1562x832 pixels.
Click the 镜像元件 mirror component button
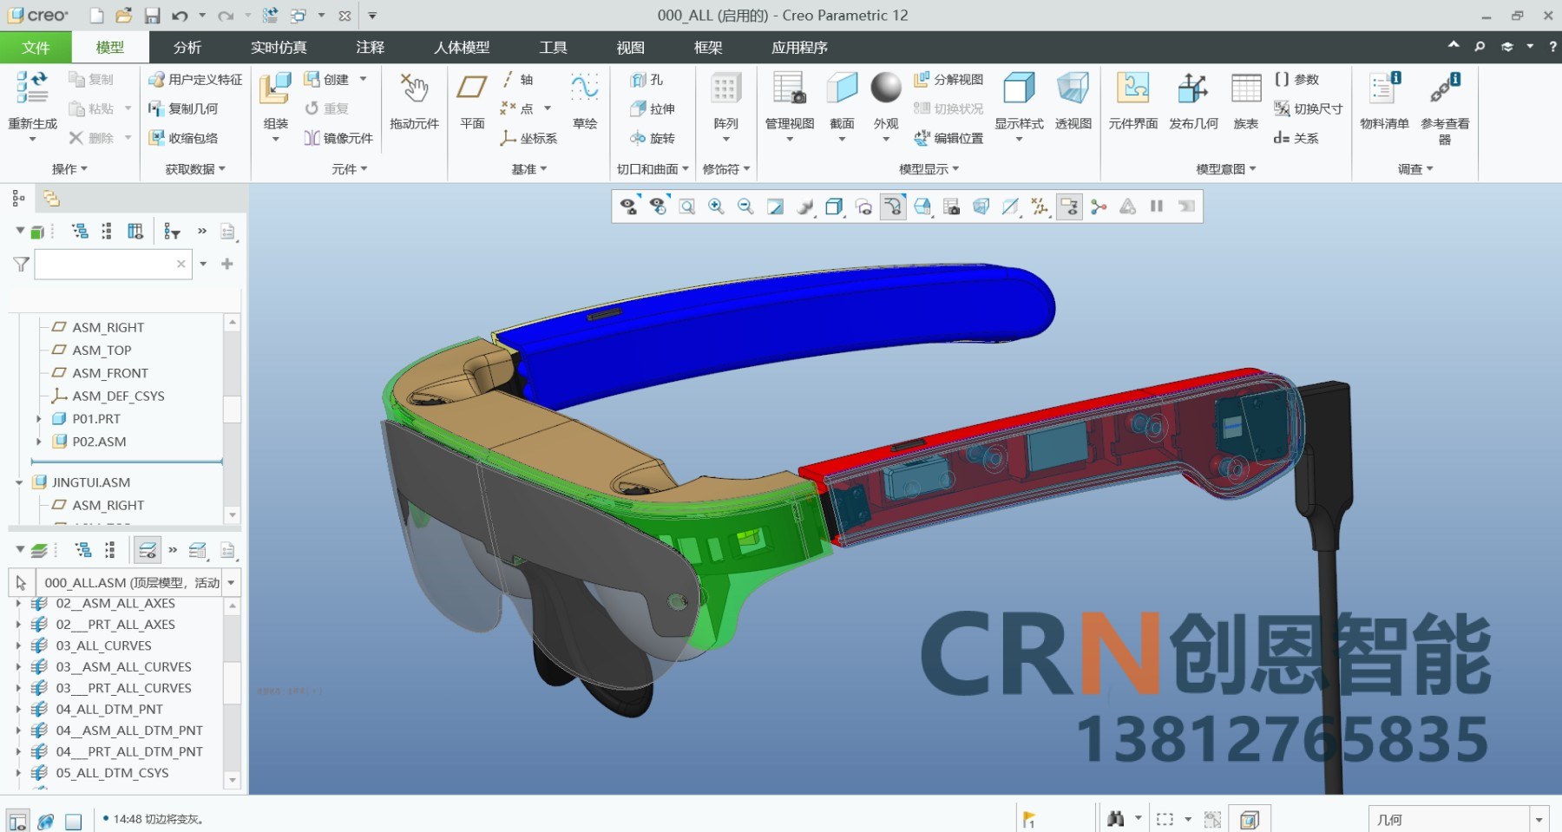338,138
